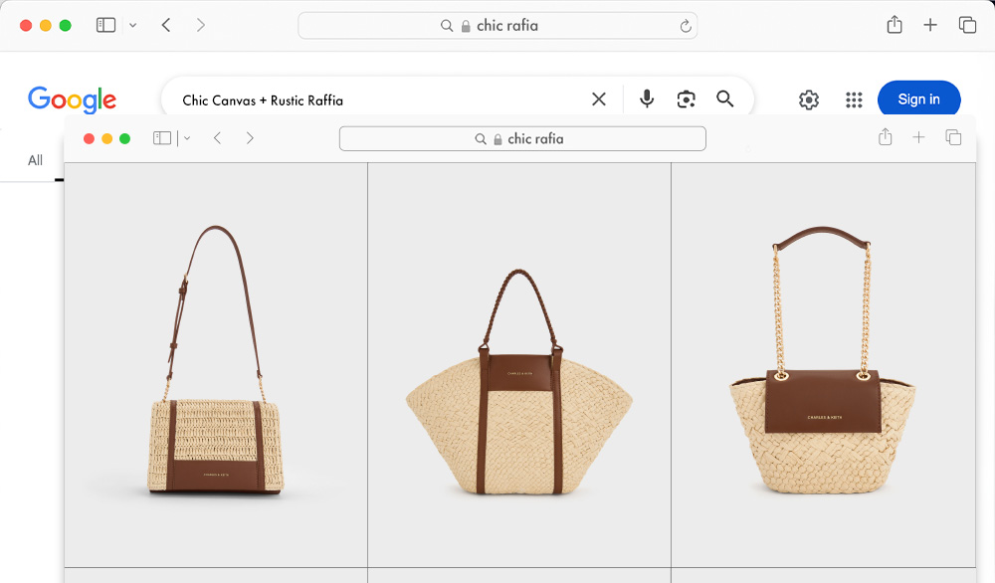Close the front Safari window
This screenshot has height=583, width=995.
pyautogui.click(x=89, y=138)
